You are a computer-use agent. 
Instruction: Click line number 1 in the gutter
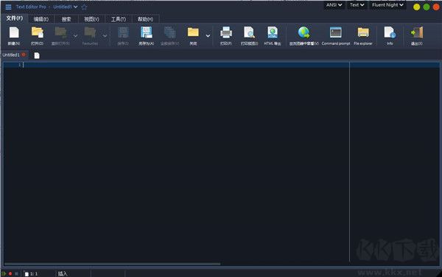[19, 65]
